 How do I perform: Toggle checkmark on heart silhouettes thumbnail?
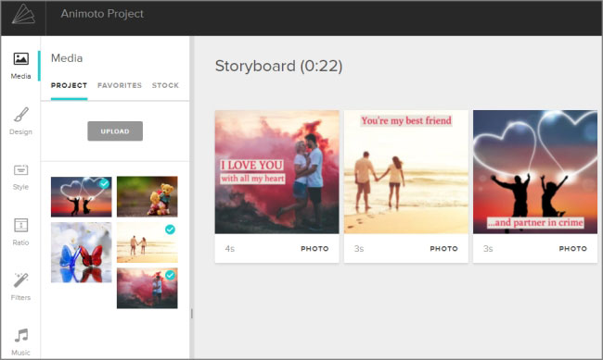pos(104,183)
